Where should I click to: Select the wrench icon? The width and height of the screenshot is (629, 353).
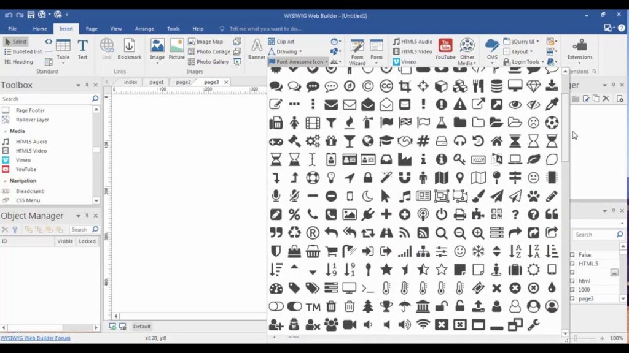[x=533, y=325]
